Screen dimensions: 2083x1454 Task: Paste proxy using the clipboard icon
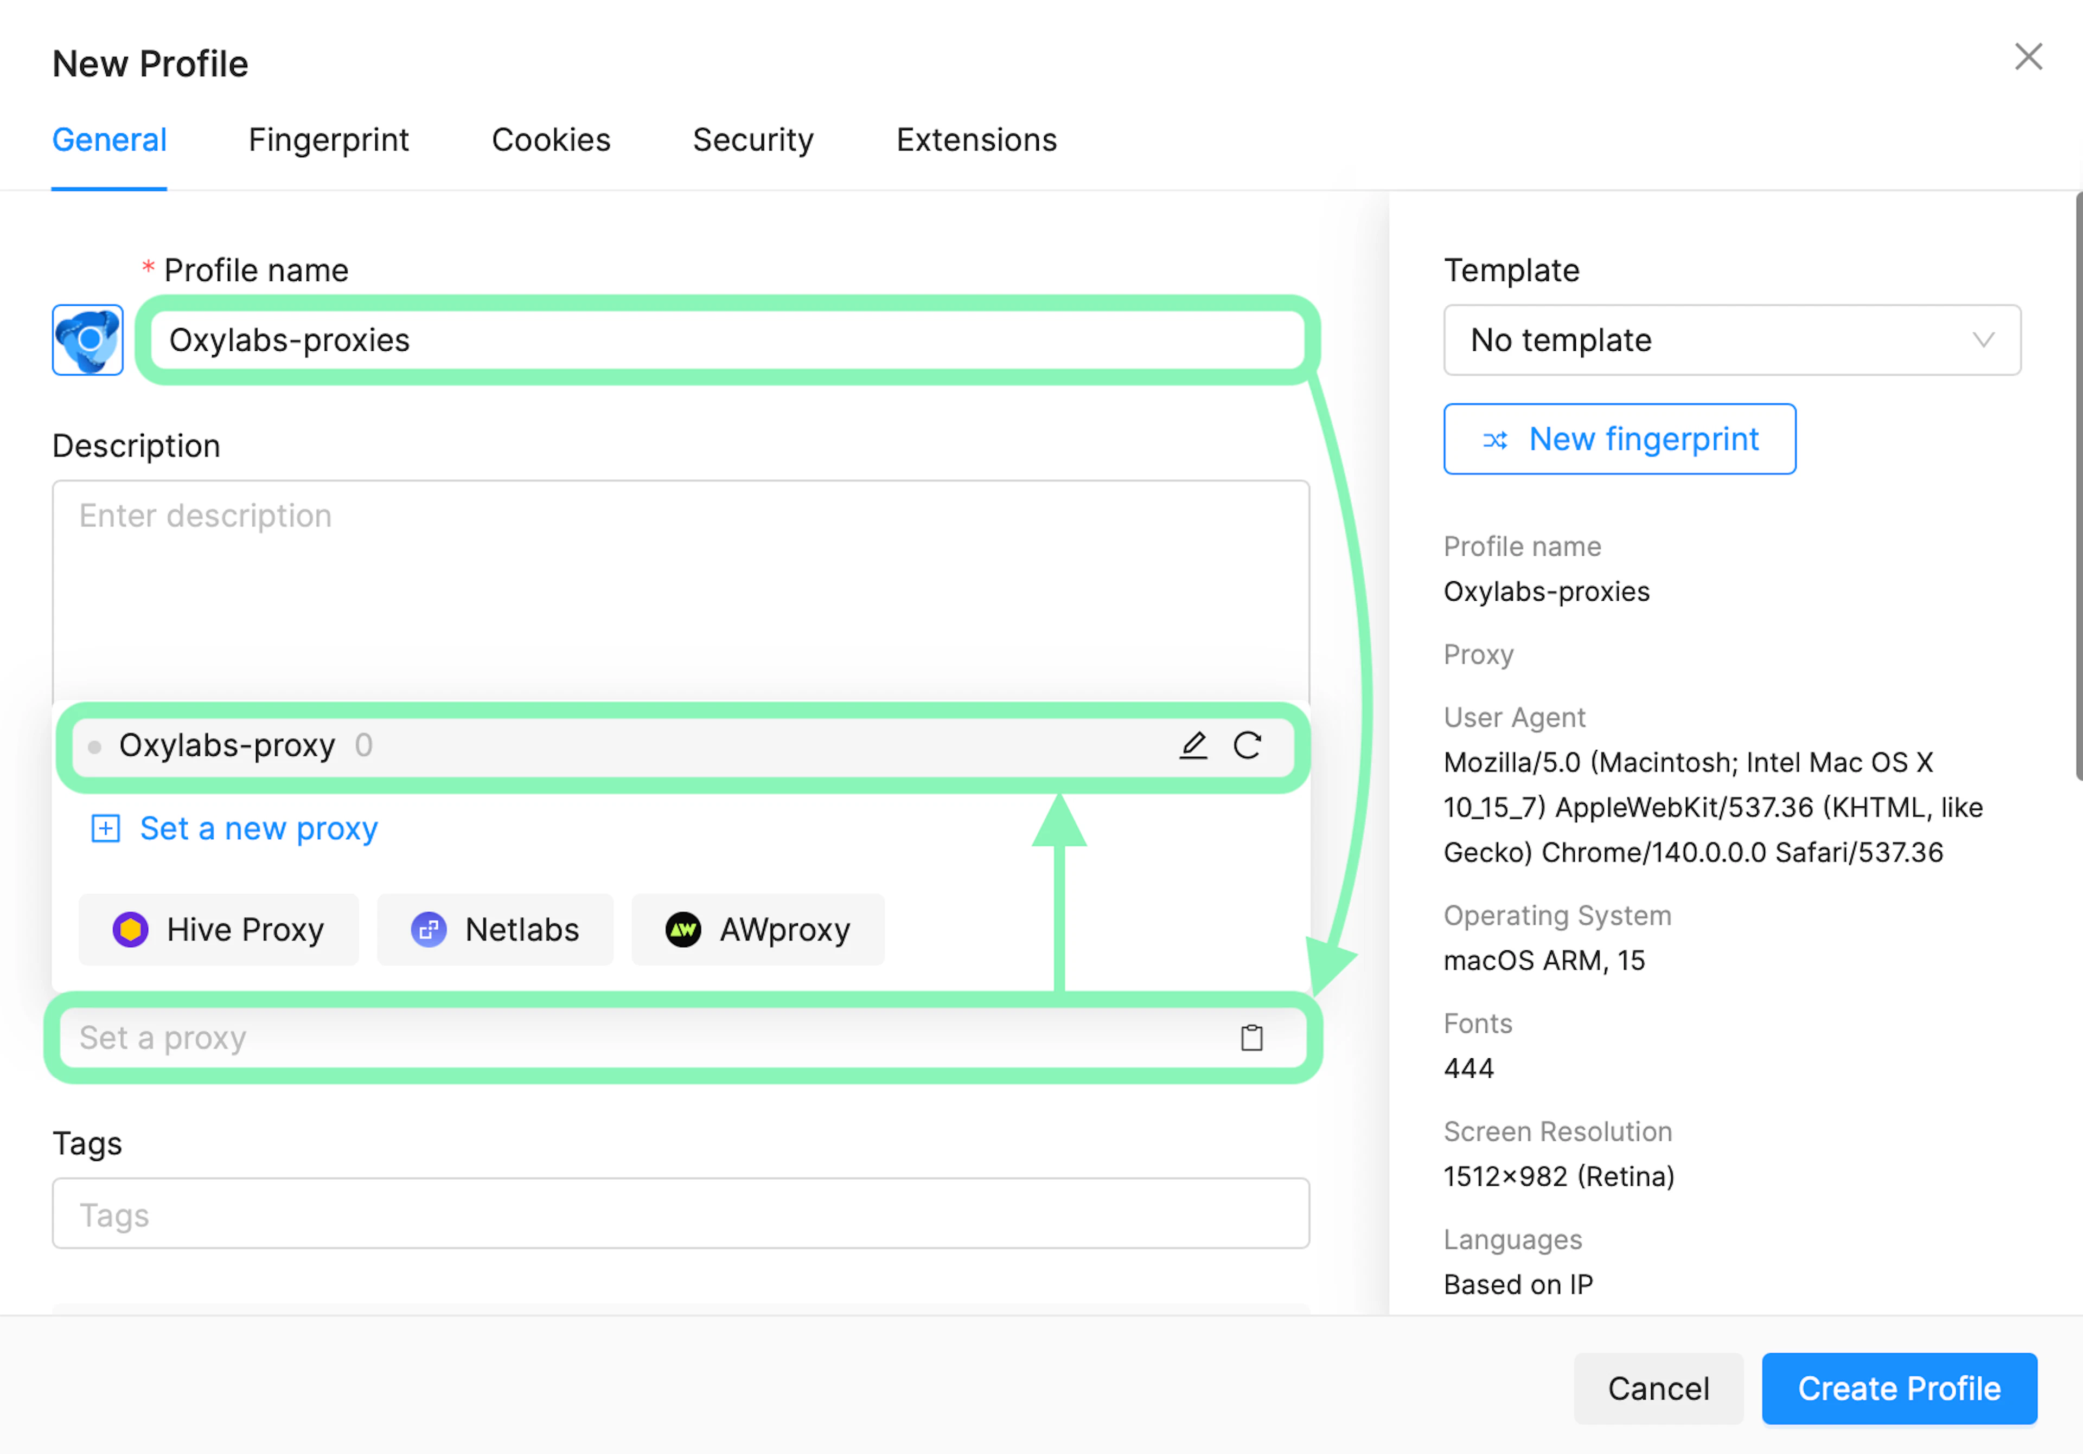pos(1252,1037)
